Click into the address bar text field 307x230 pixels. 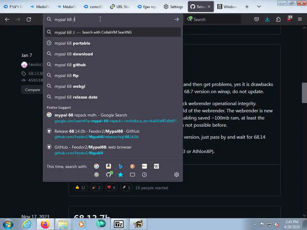coord(113,19)
